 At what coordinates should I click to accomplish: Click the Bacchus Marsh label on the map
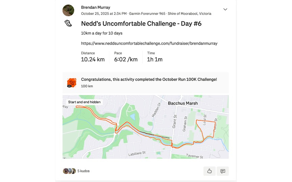point(182,103)
